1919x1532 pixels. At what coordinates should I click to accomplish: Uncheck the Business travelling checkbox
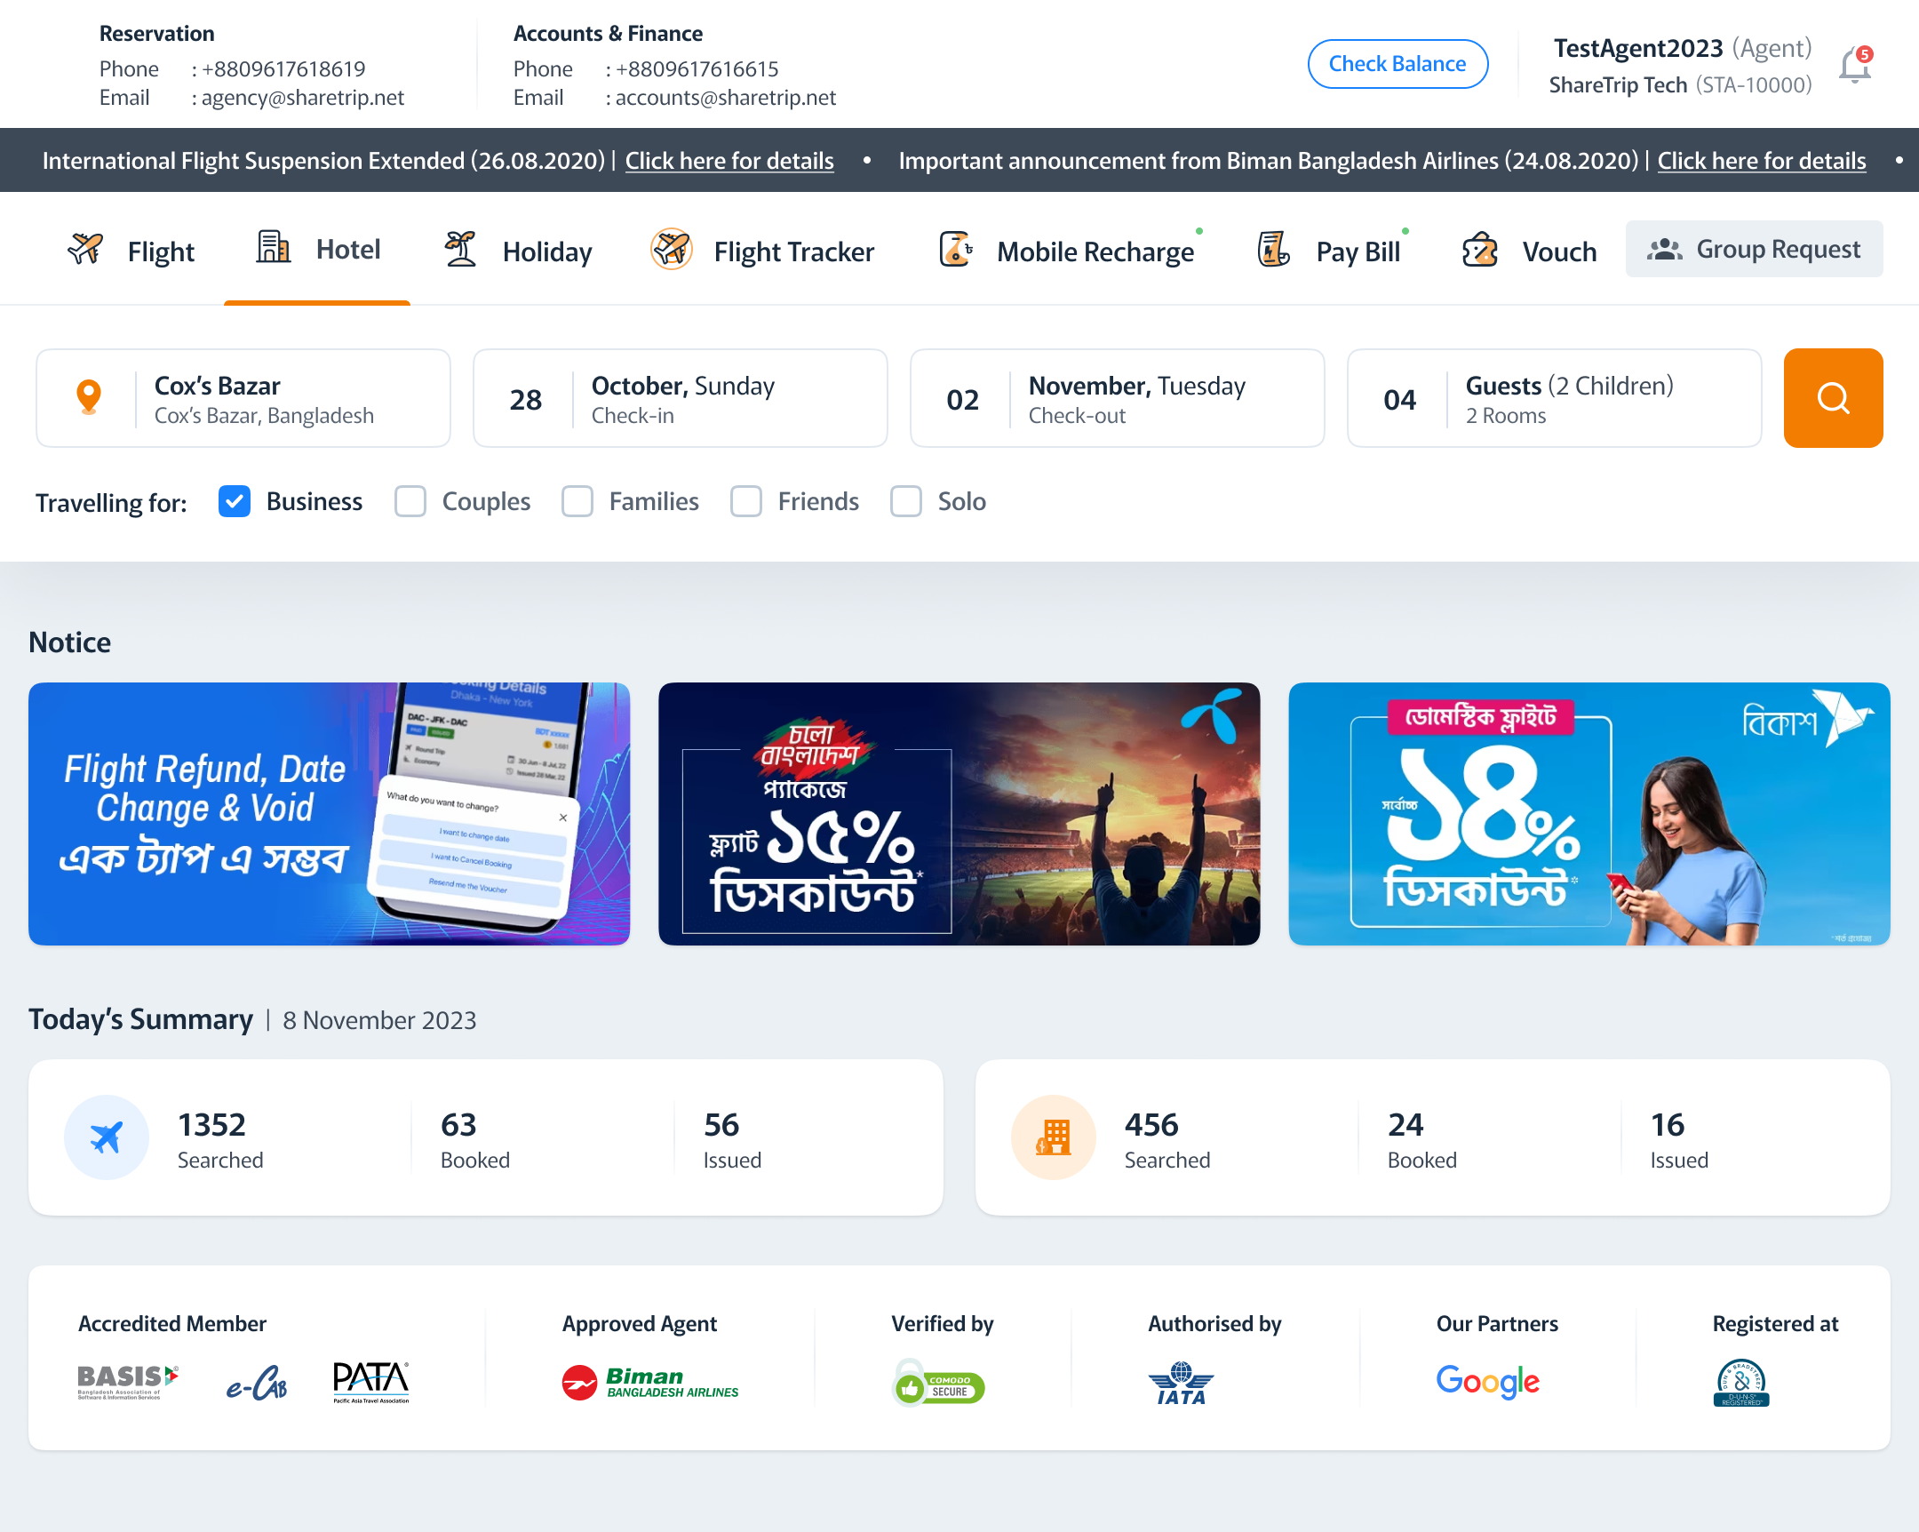[234, 501]
